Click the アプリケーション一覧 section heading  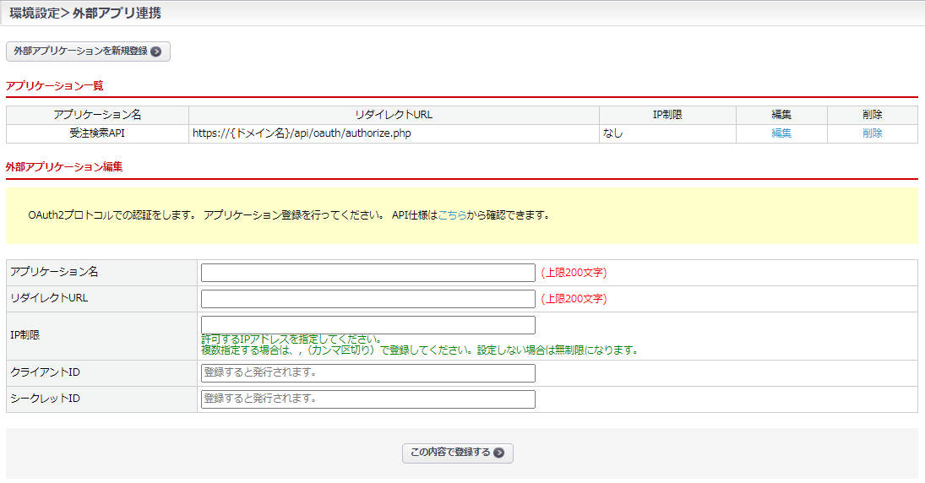[55, 86]
